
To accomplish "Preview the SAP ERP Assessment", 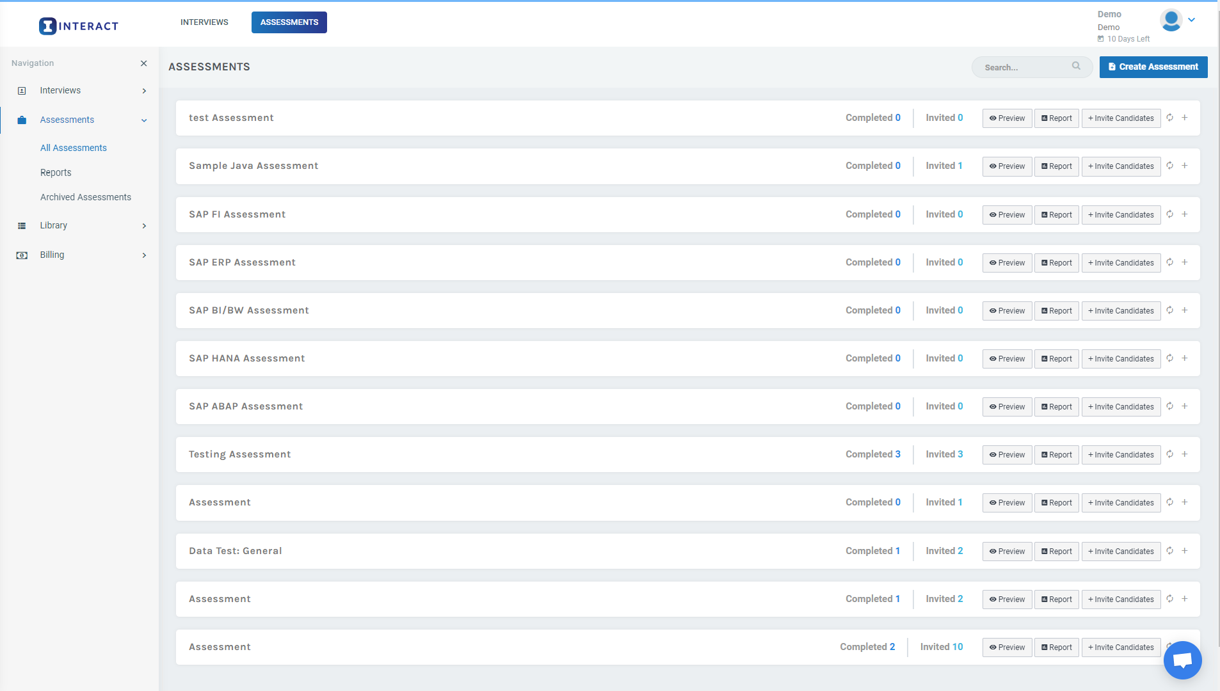I will click(1007, 263).
